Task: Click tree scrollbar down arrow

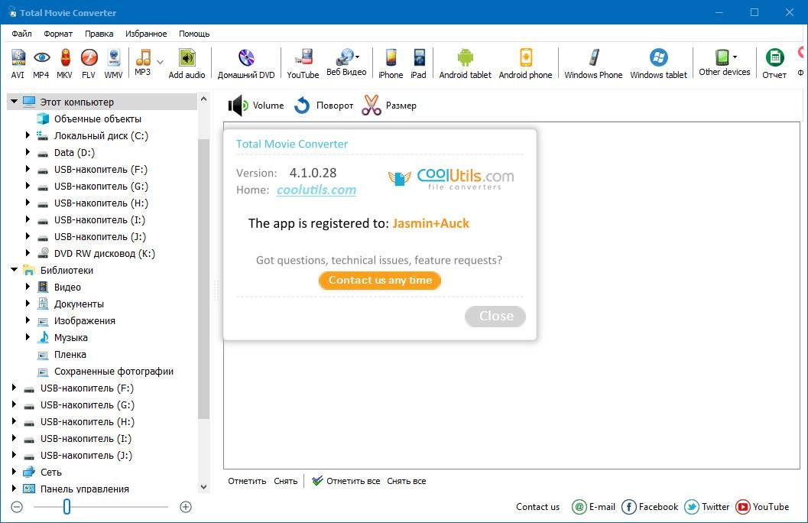Action: click(x=203, y=486)
